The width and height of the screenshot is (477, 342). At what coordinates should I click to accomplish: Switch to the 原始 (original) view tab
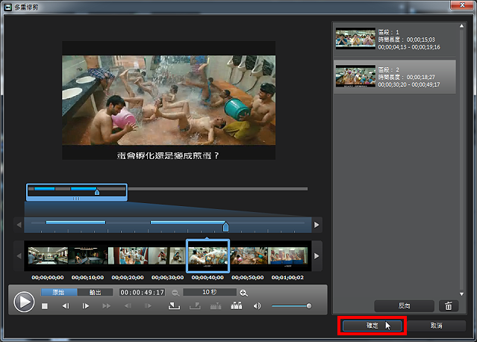pyautogui.click(x=59, y=293)
